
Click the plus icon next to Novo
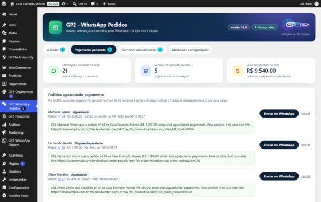pos(104,4)
